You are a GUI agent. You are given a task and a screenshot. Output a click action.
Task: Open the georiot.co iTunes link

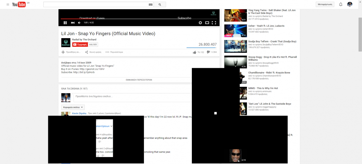pyautogui.click(x=92, y=69)
